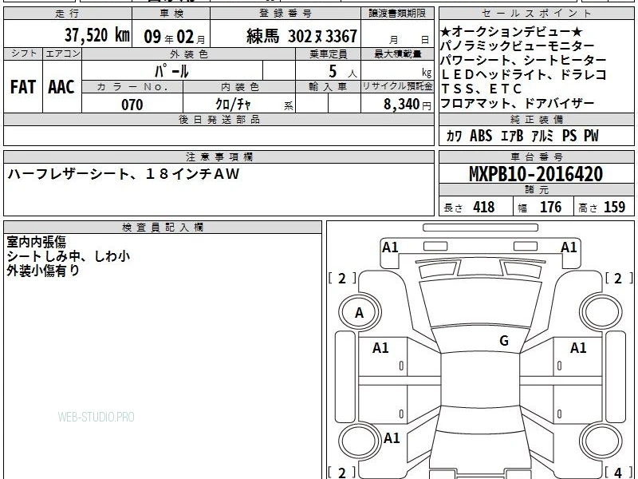
Task: Click chassis number MXPB10-2016420
Action: [x=536, y=174]
